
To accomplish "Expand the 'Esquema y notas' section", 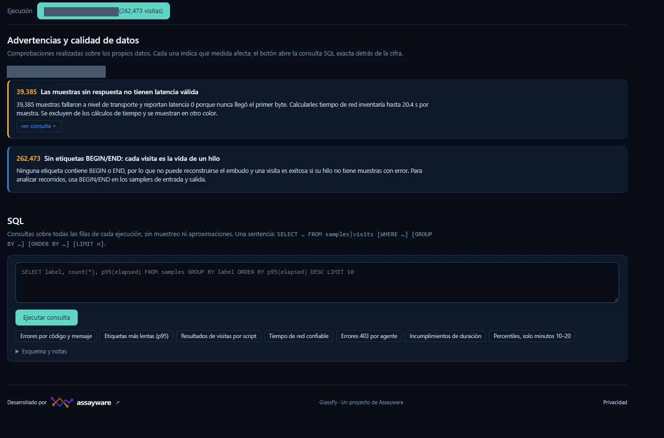I will pyautogui.click(x=42, y=352).
